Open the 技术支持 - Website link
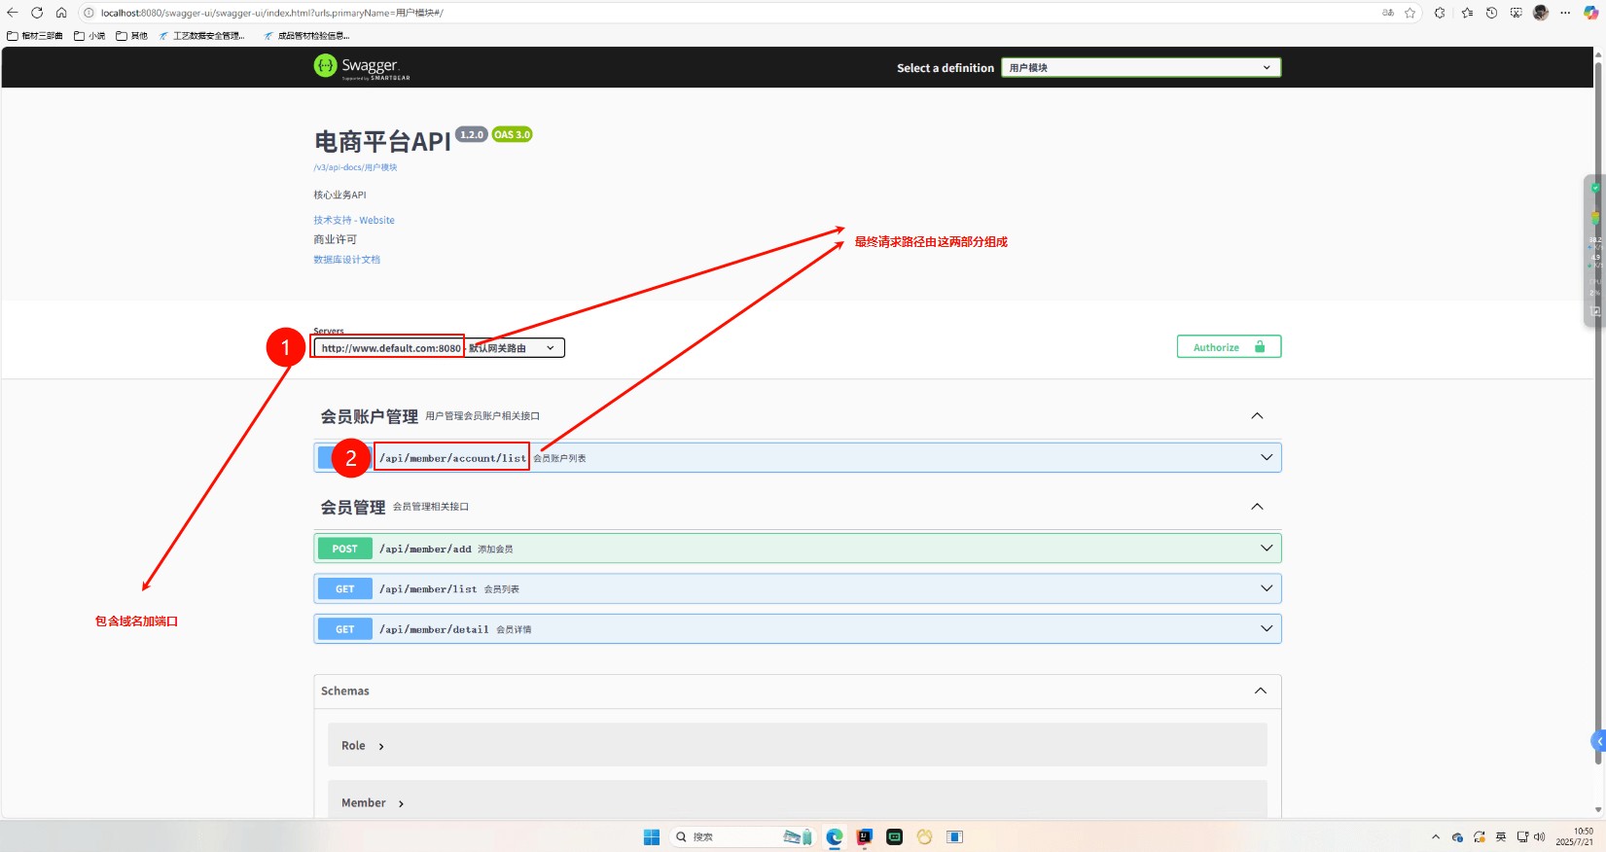Image resolution: width=1606 pixels, height=852 pixels. pos(354,221)
